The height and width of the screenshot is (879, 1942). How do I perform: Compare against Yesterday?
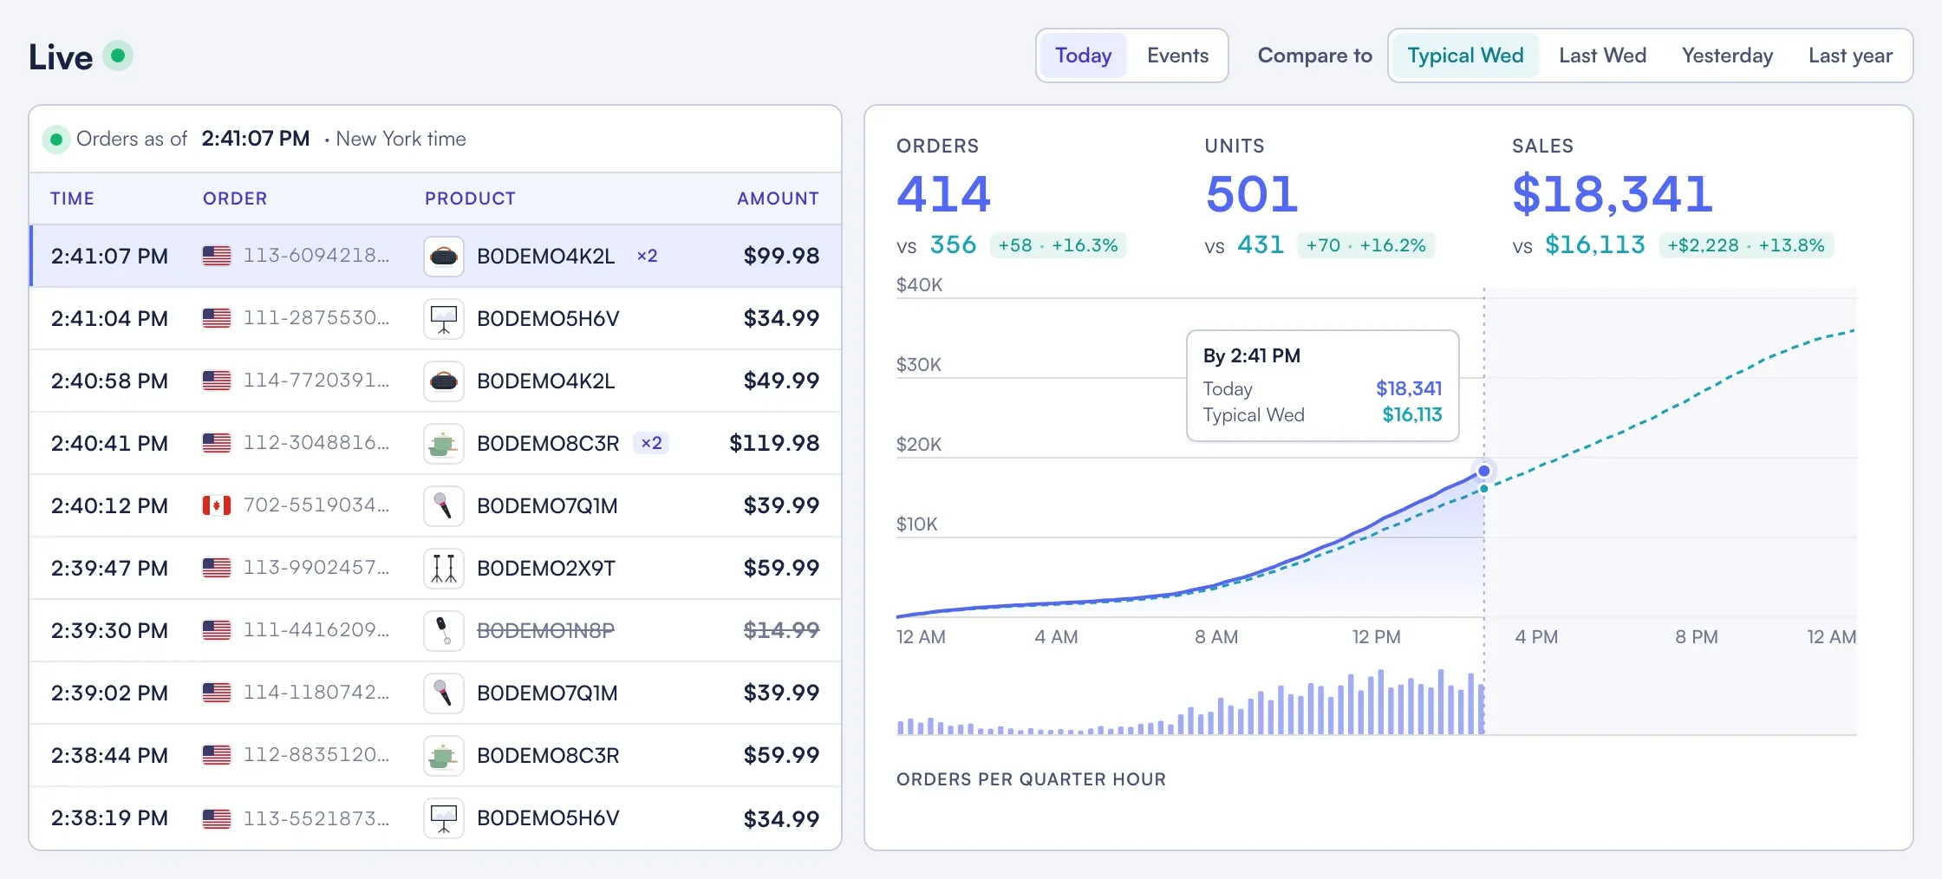[x=1727, y=55]
